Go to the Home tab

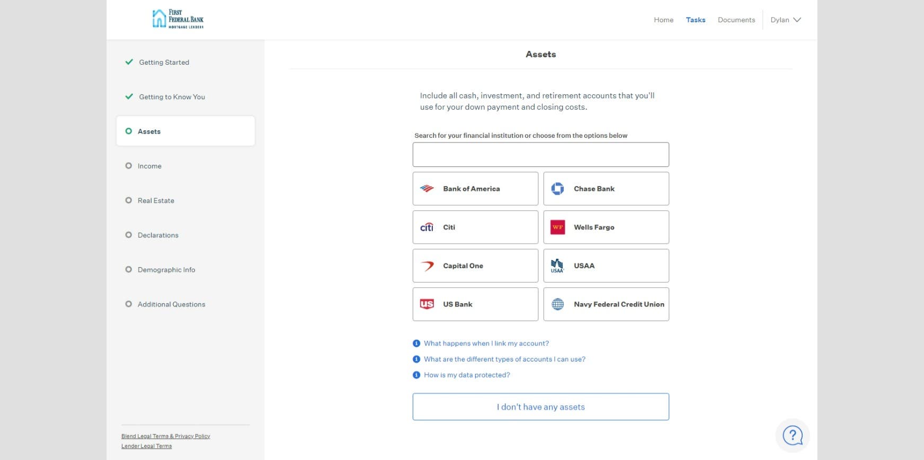click(x=663, y=20)
